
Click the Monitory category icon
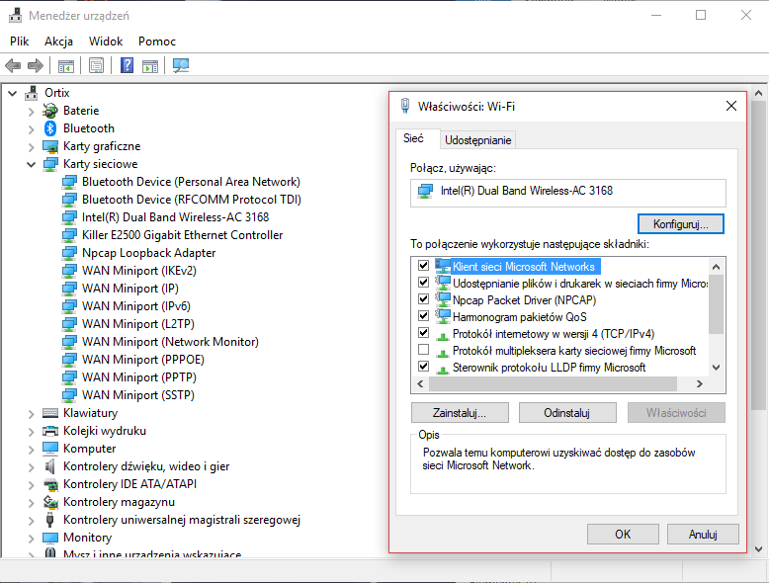(x=50, y=538)
